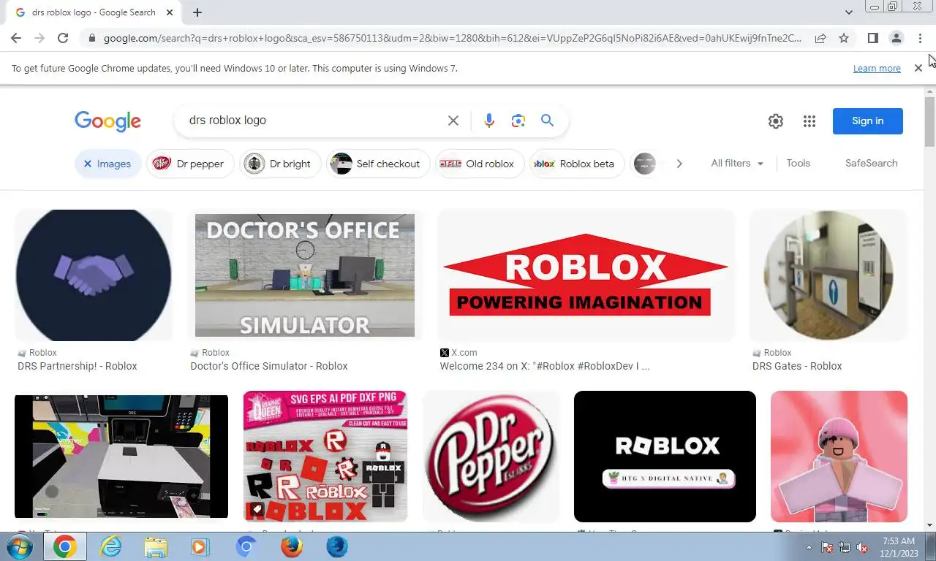Open DRS Gates circular image

[829, 275]
